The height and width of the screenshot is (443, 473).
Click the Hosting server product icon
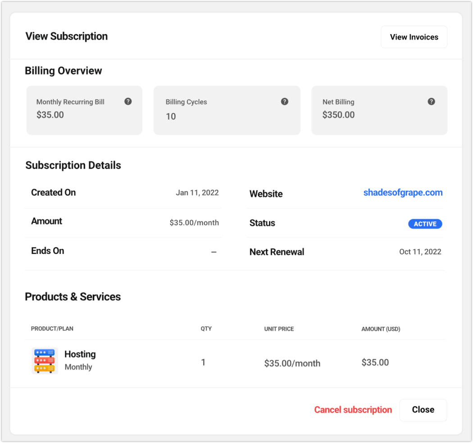coord(45,361)
